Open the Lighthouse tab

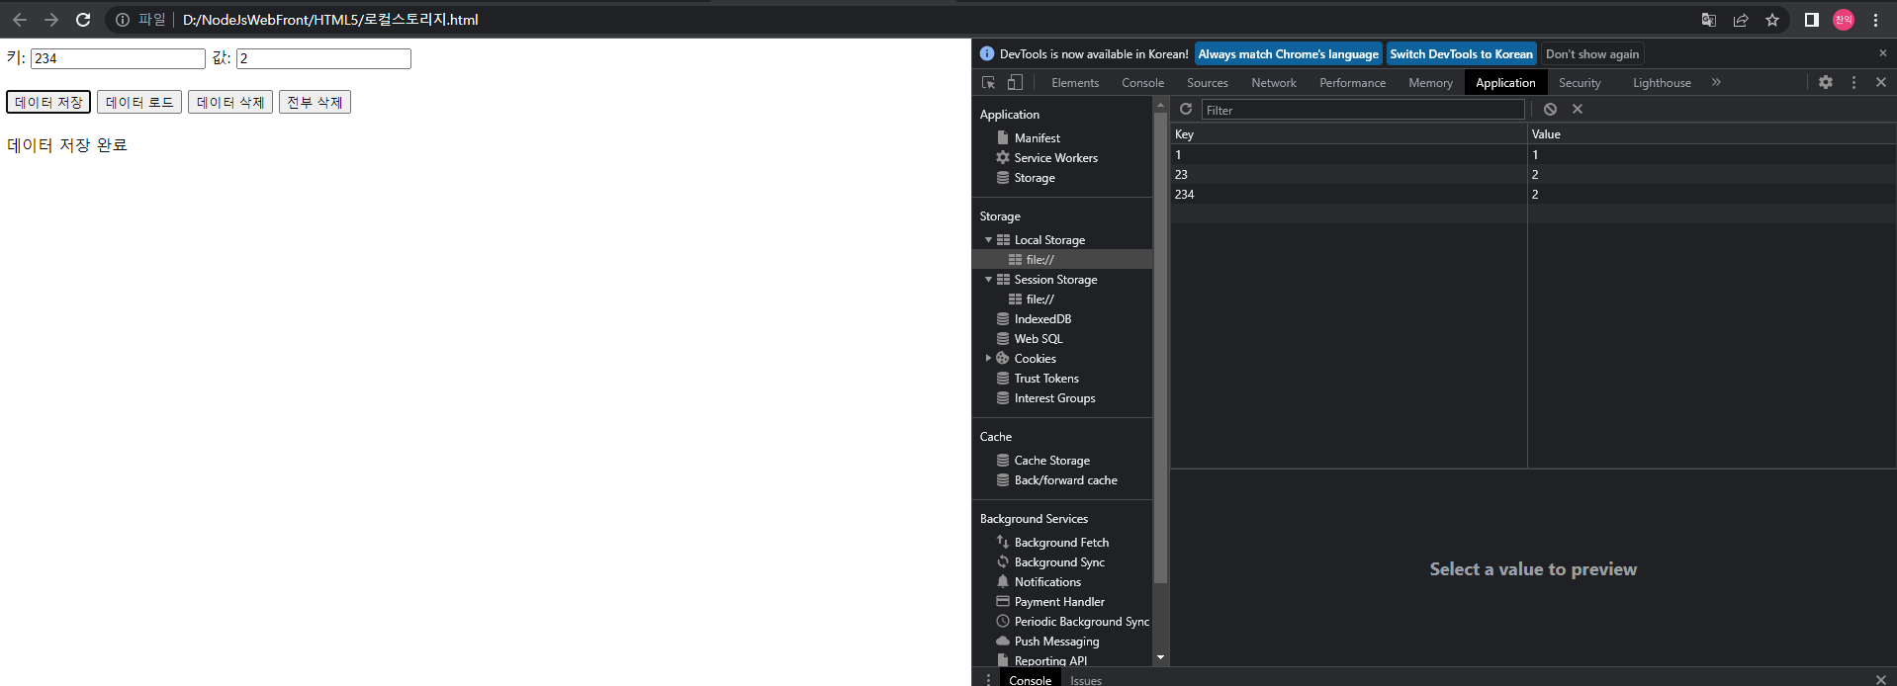tap(1662, 83)
